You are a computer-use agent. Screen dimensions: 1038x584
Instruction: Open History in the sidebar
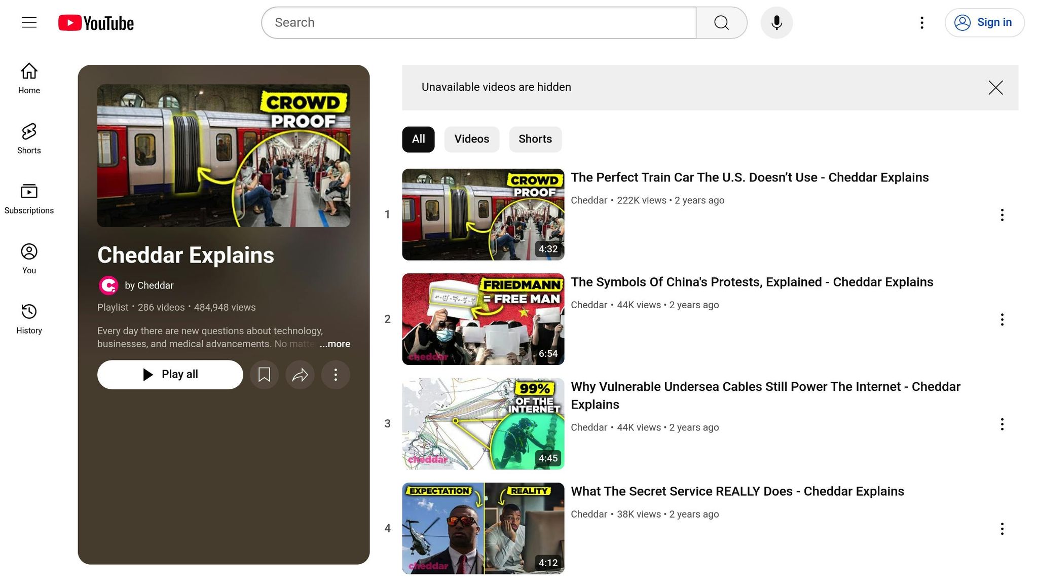[x=29, y=319]
